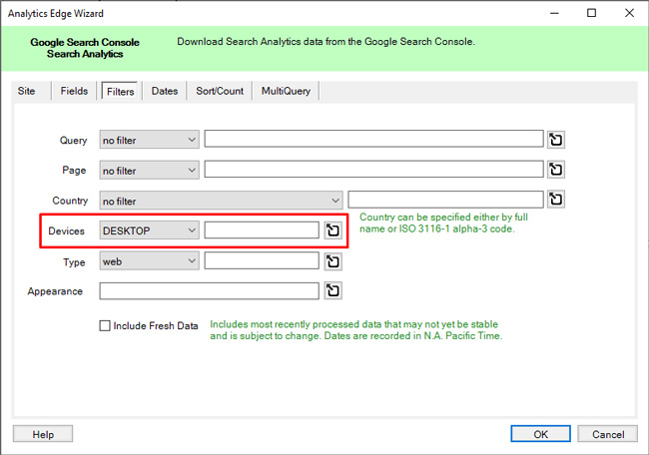This screenshot has width=649, height=455.
Task: Click the cell reference icon beside Appearance field
Action: pyautogui.click(x=332, y=291)
